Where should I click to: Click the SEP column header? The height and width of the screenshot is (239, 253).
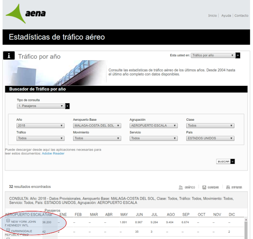coord(186,214)
